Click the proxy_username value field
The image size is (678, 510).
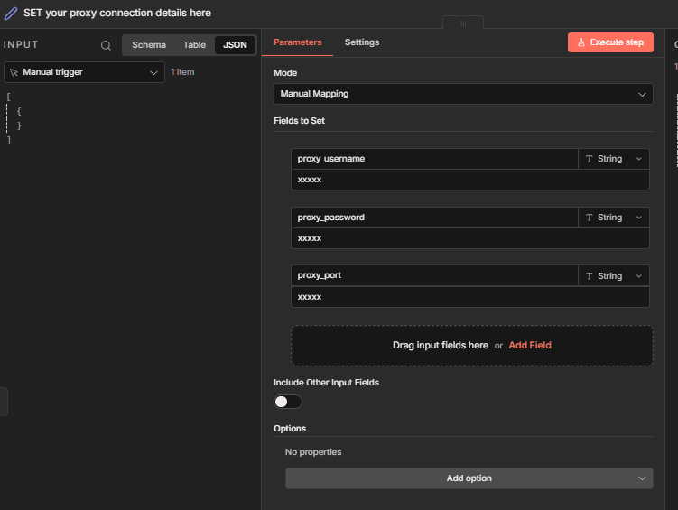click(469, 180)
